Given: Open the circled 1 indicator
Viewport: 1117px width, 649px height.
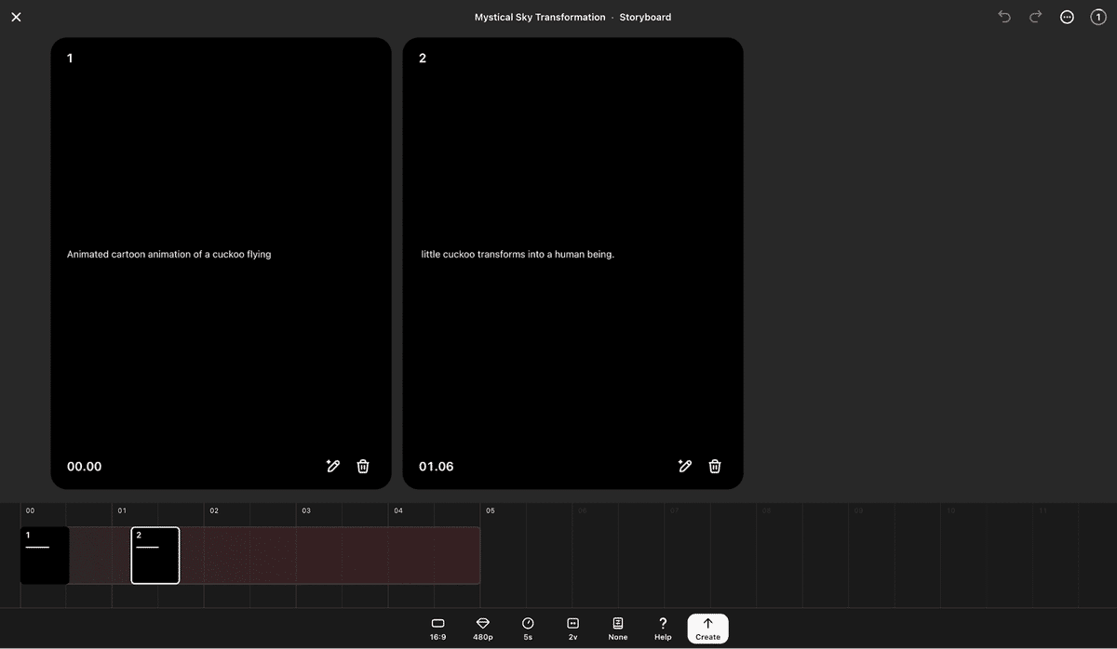Looking at the screenshot, I should (x=1098, y=17).
